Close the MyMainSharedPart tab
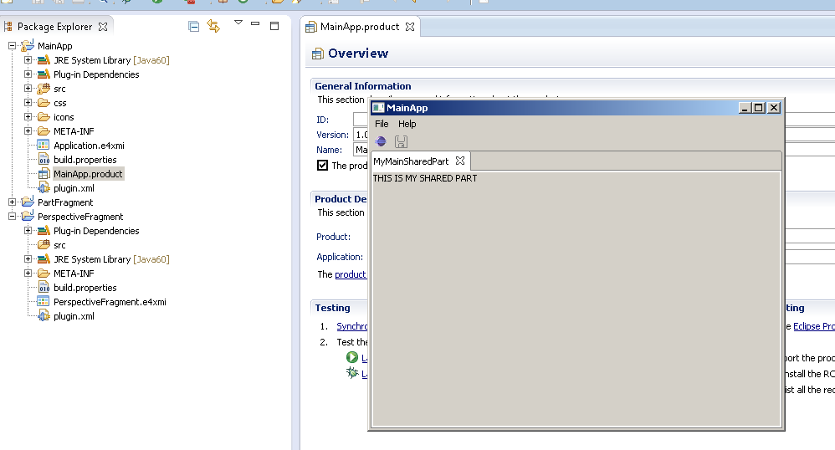This screenshot has height=450, width=835. 459,161
